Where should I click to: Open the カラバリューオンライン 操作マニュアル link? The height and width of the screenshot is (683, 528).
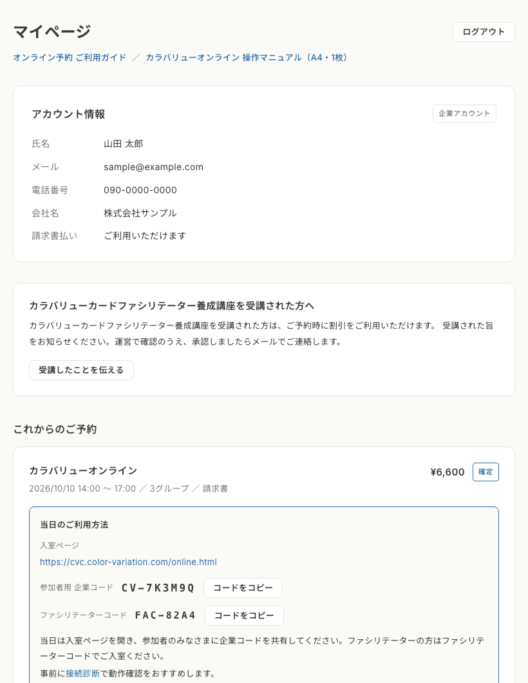(x=247, y=57)
